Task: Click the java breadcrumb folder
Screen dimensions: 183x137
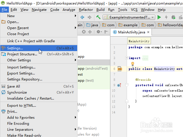Action: 92,25
